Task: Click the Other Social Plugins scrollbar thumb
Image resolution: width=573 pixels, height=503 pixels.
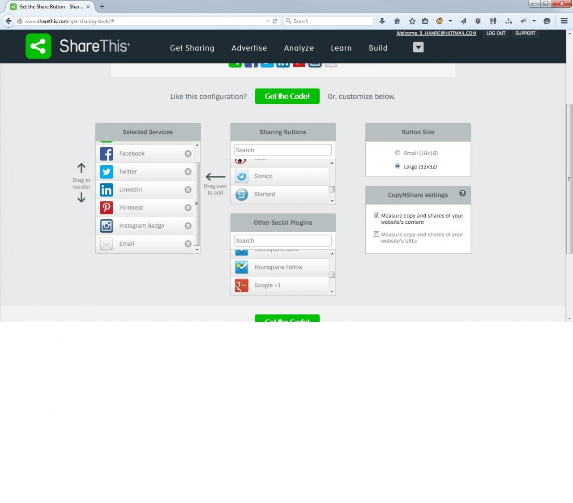Action: coord(332,275)
